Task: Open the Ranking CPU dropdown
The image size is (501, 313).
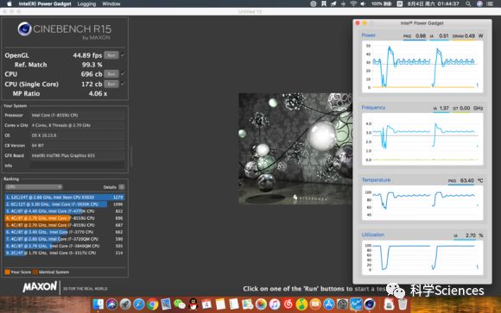Action: (x=34, y=187)
